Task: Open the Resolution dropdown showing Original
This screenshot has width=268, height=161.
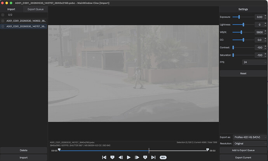Action: 250,144
